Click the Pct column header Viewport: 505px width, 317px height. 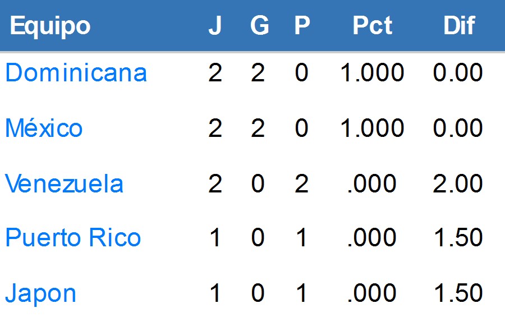(373, 25)
